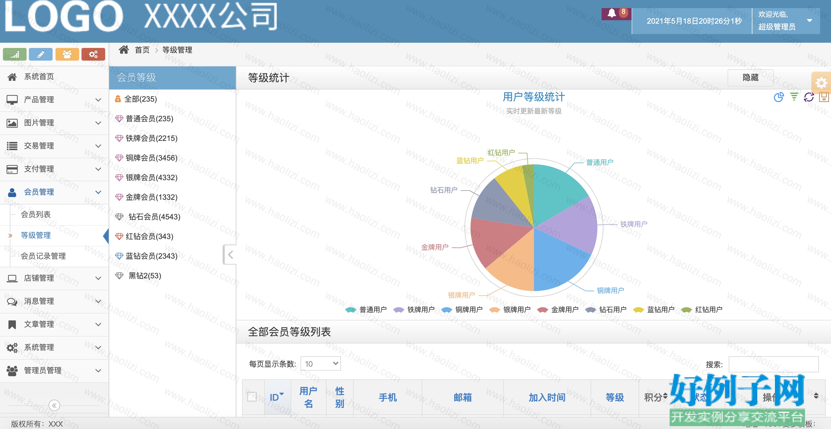The width and height of the screenshot is (831, 429).
Task: Expand 支付管理 menu chevron
Action: [99, 169]
